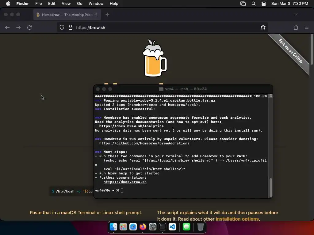314x235 pixels.
Task: Close the Homebrew tab
Action: click(96, 14)
